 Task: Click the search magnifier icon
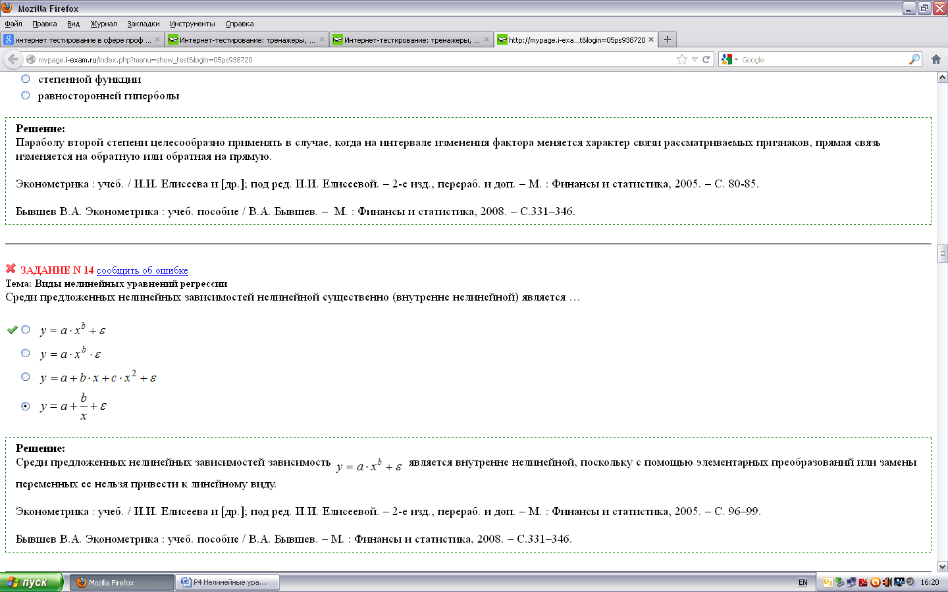(914, 59)
